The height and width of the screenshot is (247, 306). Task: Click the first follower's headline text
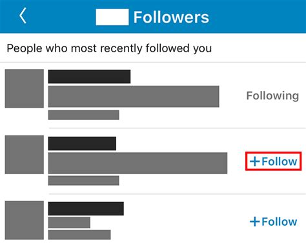[134, 96]
